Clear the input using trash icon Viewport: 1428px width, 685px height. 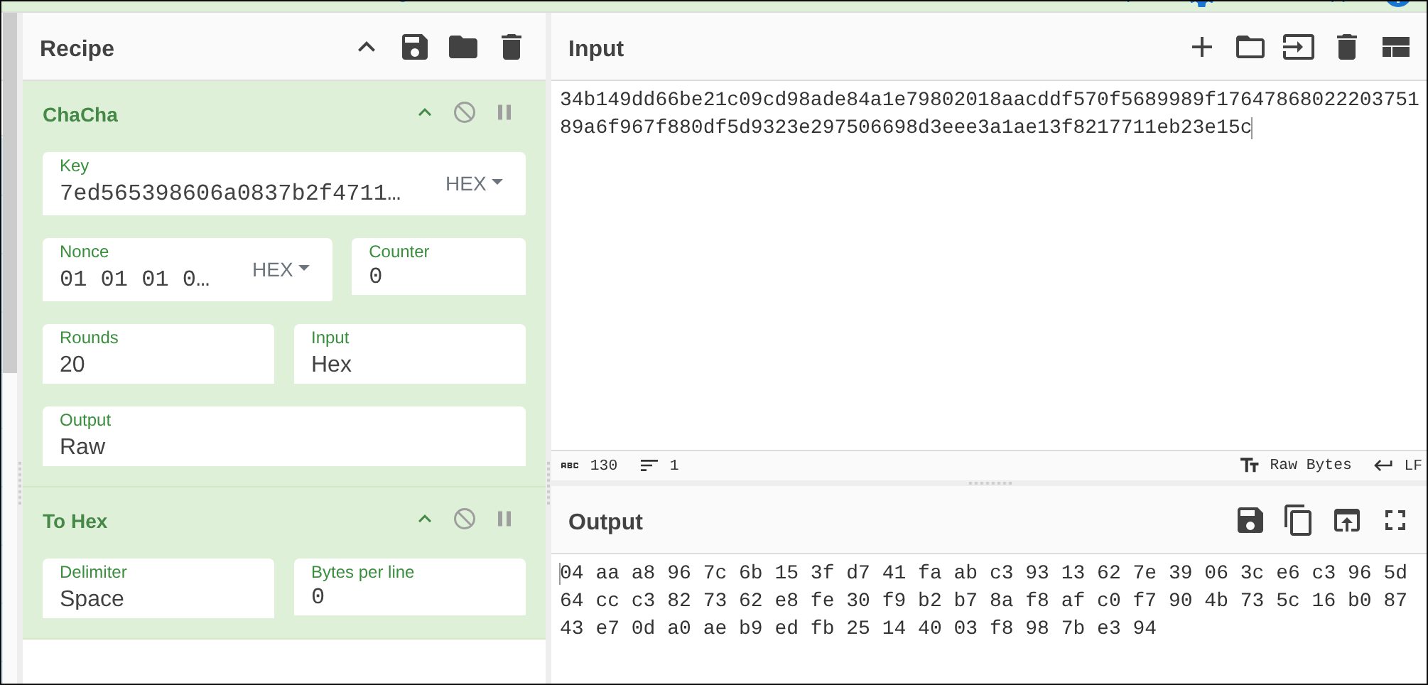(x=1346, y=48)
